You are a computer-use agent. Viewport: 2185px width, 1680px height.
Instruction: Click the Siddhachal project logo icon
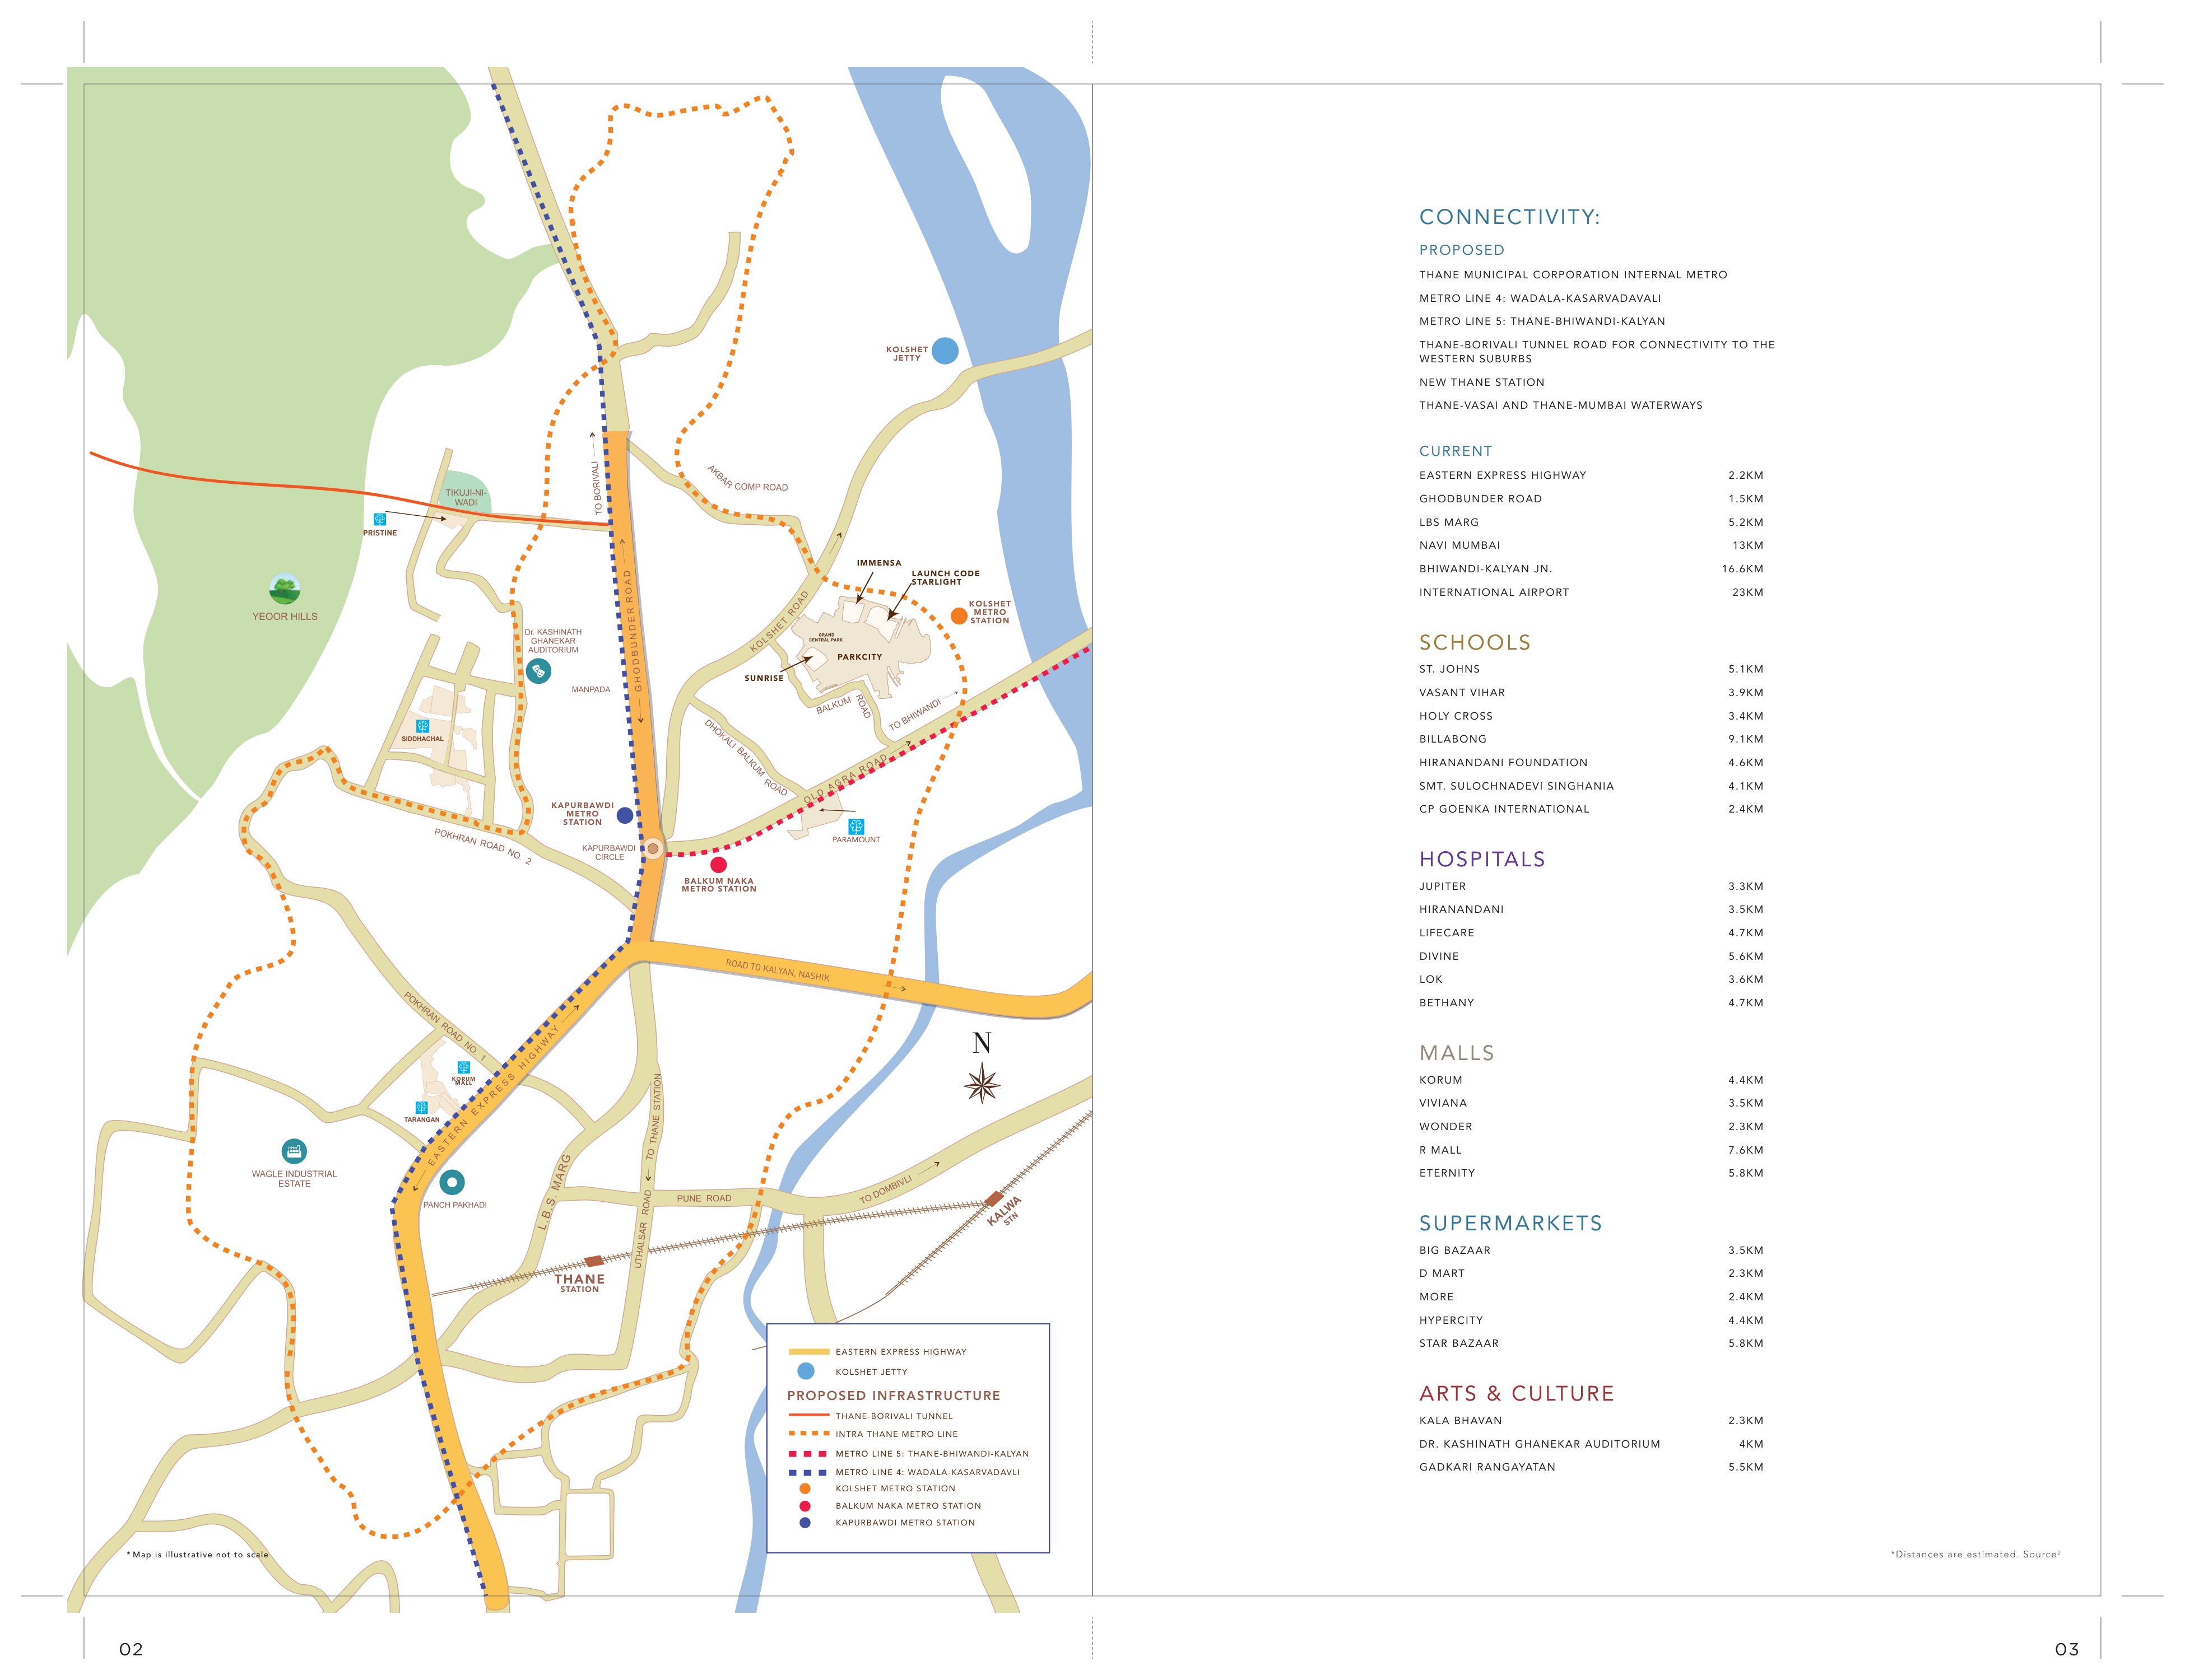[x=422, y=726]
